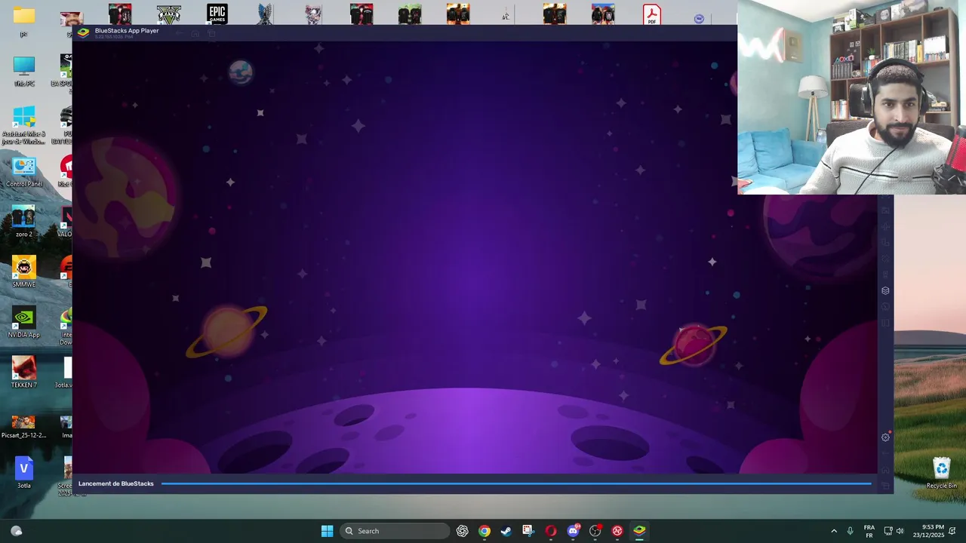Screen dimensions: 966x543
Task: Open Google Chrome from the taskbar
Action: 485,531
